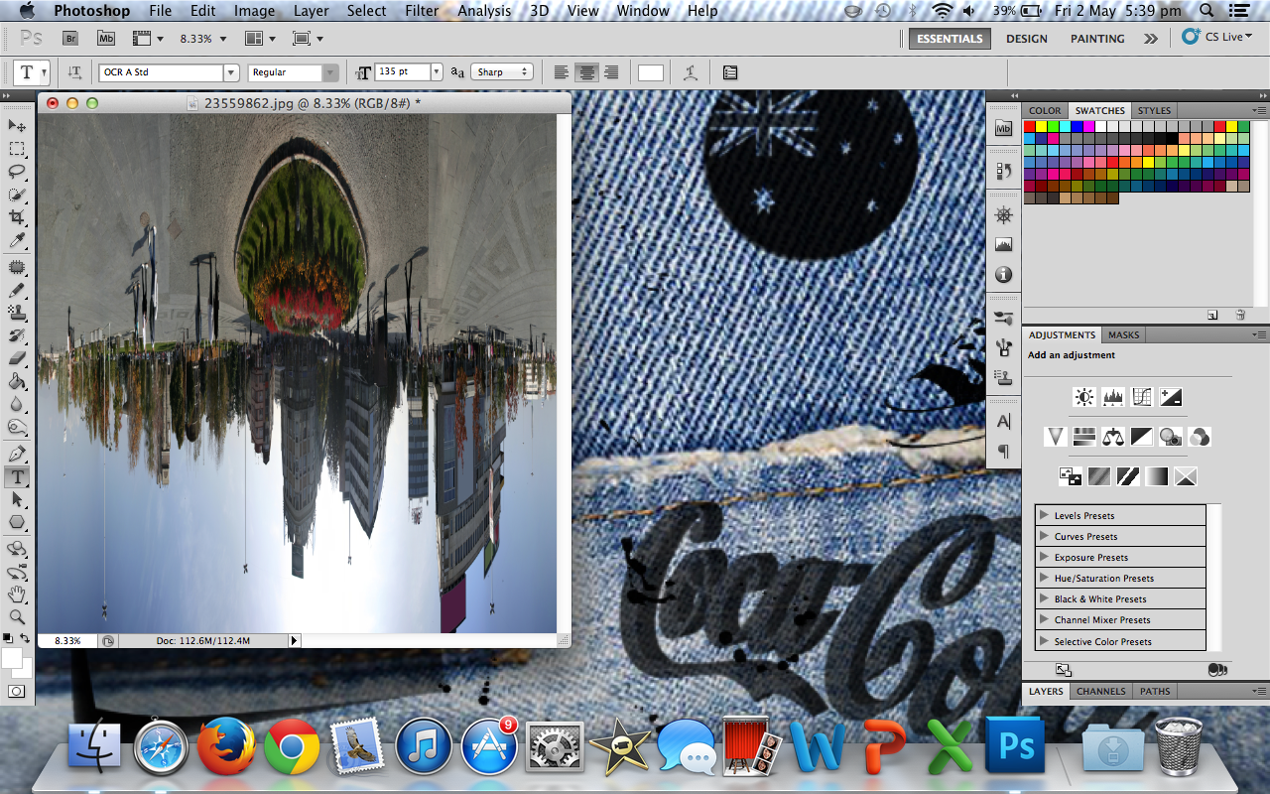Select the Path Selection tool
This screenshot has width=1270, height=794.
17,499
